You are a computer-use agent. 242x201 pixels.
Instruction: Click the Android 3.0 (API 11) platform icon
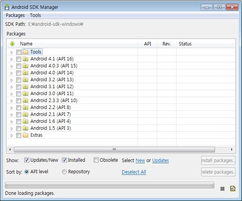(25, 94)
